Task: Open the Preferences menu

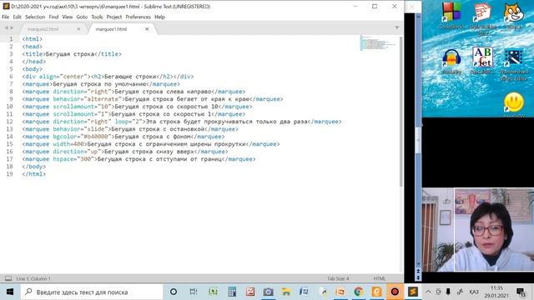Action: tap(138, 17)
